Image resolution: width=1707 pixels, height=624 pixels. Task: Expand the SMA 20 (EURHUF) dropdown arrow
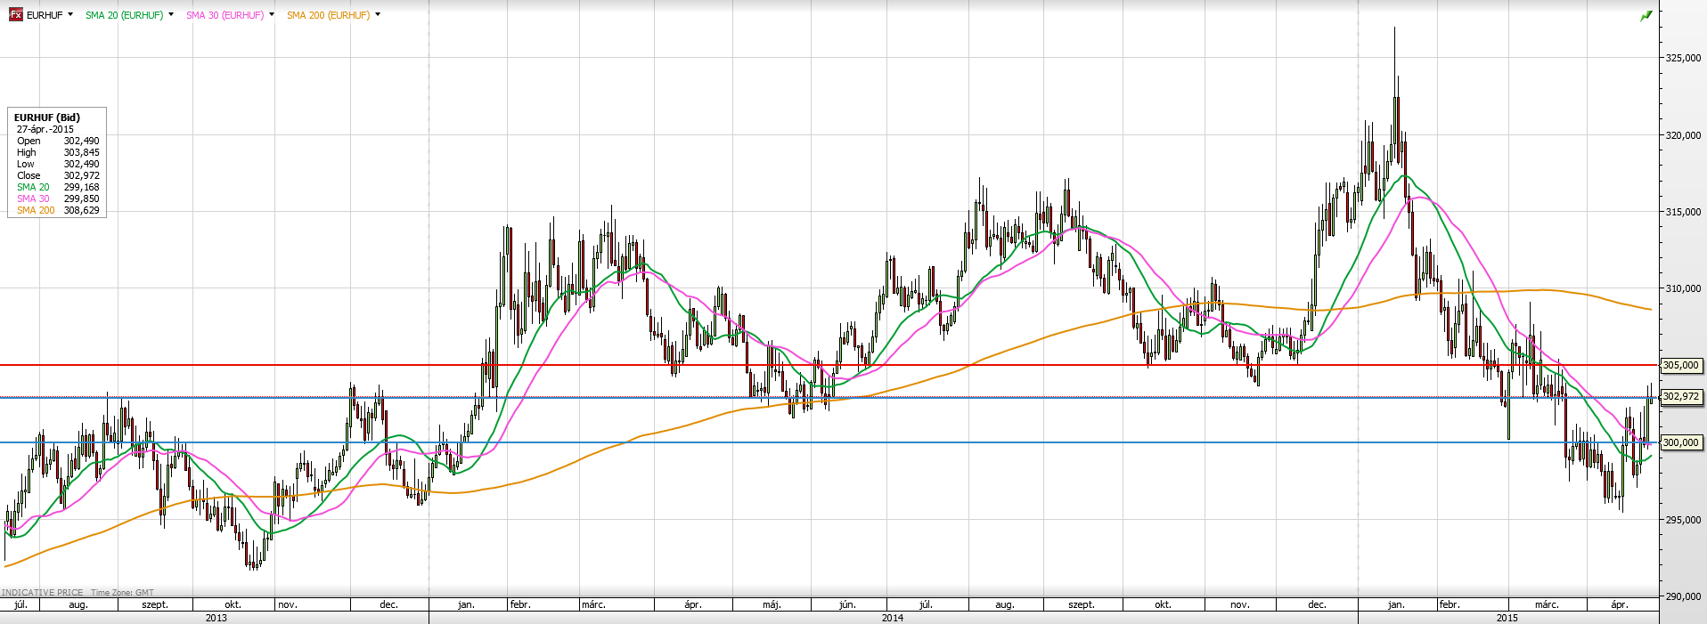(171, 15)
